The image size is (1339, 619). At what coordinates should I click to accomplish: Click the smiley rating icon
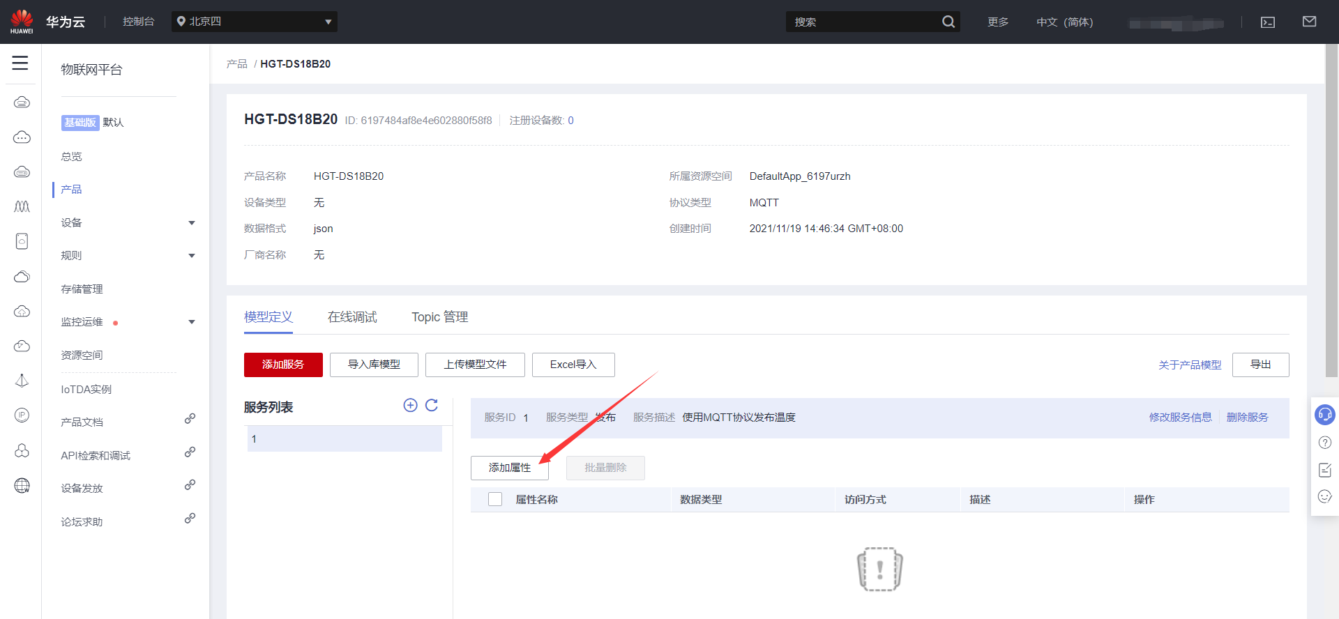pos(1325,496)
